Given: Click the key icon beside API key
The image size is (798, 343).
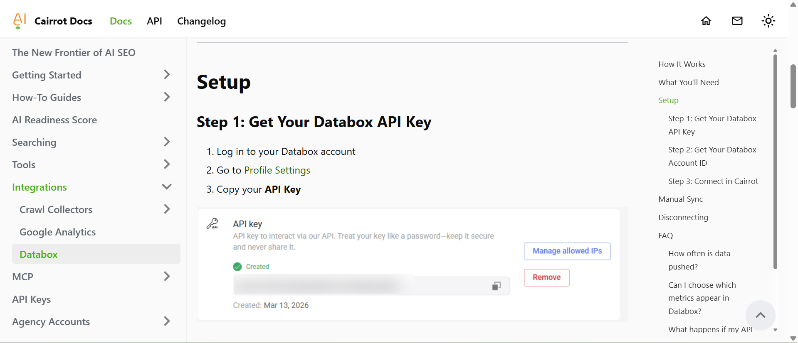Looking at the screenshot, I should pyautogui.click(x=212, y=224).
